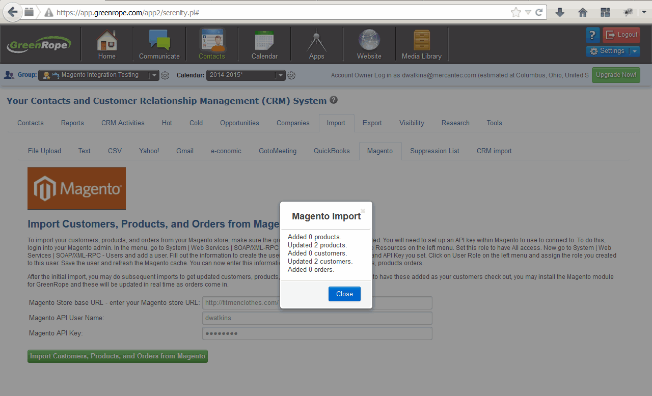
Task: Select the QuickBooks import sub-tab
Action: click(x=332, y=151)
